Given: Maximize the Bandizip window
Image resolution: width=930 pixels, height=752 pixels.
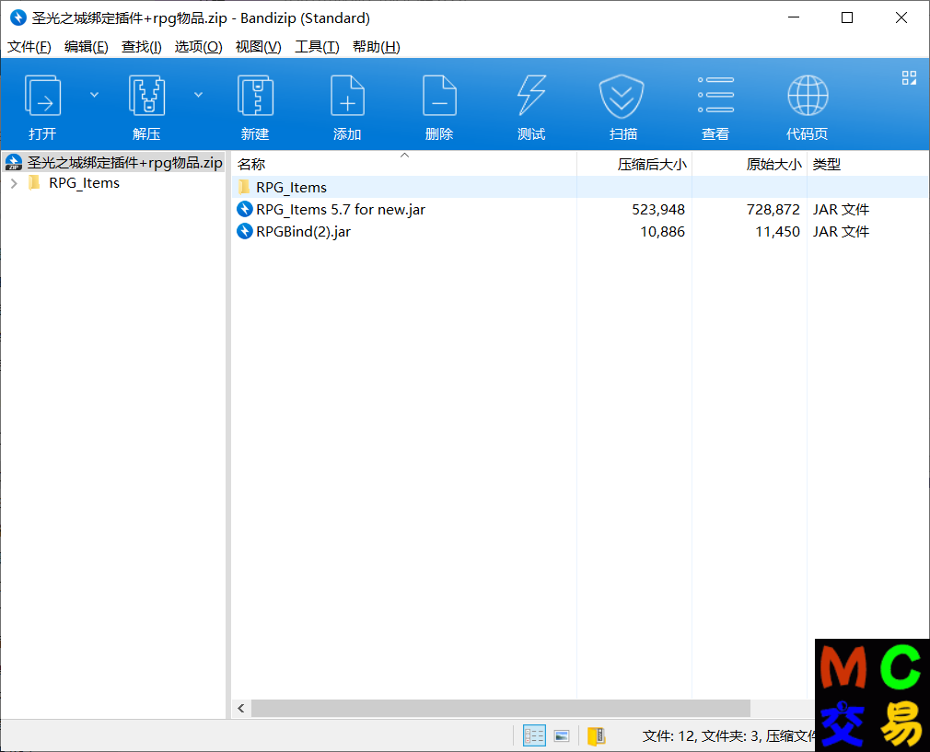Looking at the screenshot, I should (847, 17).
